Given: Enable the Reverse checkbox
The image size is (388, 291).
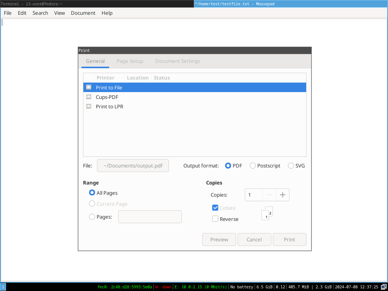Looking at the screenshot, I should (215, 219).
